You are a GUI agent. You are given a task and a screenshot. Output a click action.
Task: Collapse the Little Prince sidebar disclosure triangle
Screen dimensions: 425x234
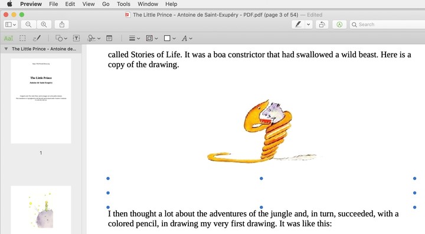tap(6, 49)
